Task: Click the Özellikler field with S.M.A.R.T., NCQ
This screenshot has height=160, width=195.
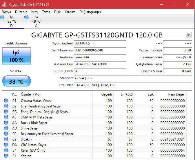Action: 133,85
